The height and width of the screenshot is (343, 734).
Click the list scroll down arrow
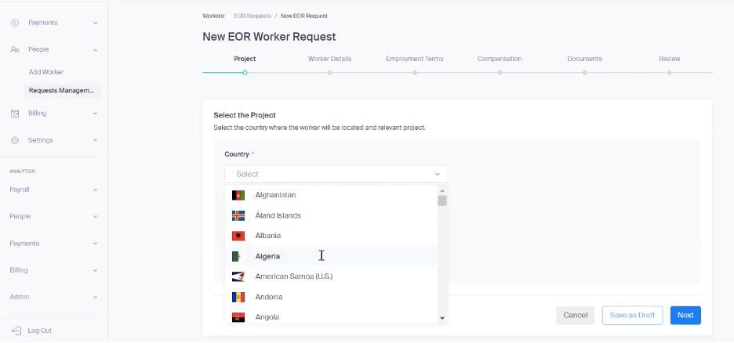tap(442, 318)
